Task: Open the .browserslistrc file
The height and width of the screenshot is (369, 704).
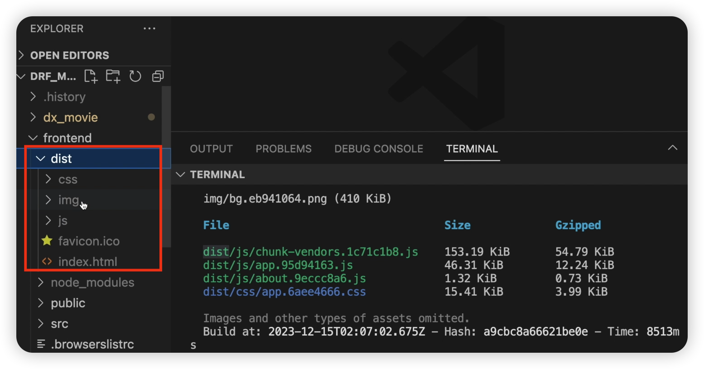Action: tap(92, 344)
